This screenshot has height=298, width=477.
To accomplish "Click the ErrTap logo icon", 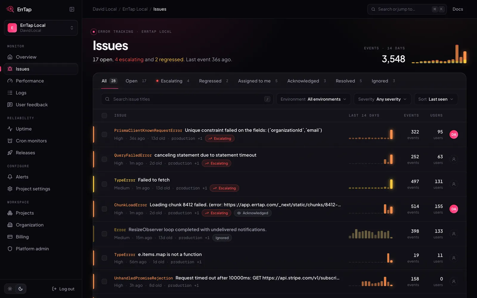I will (x=10, y=9).
